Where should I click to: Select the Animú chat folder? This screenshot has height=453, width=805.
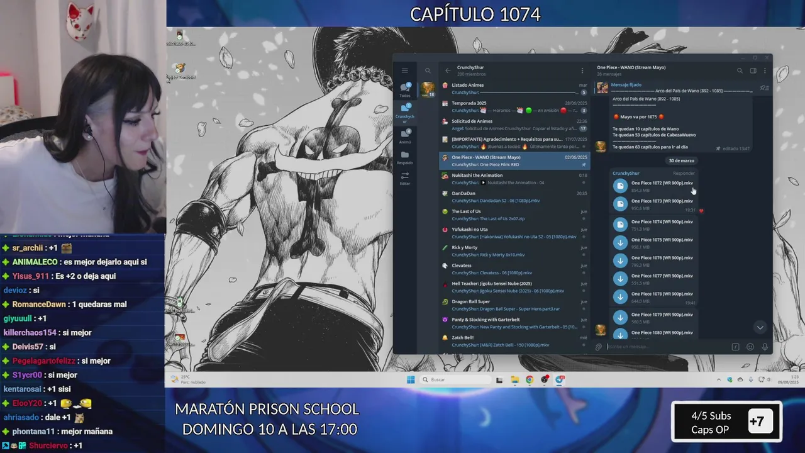pyautogui.click(x=405, y=137)
